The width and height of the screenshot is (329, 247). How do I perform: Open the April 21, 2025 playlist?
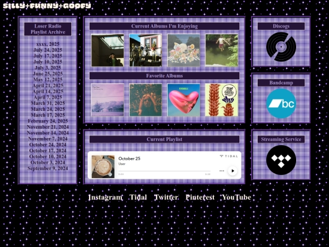click(x=48, y=85)
